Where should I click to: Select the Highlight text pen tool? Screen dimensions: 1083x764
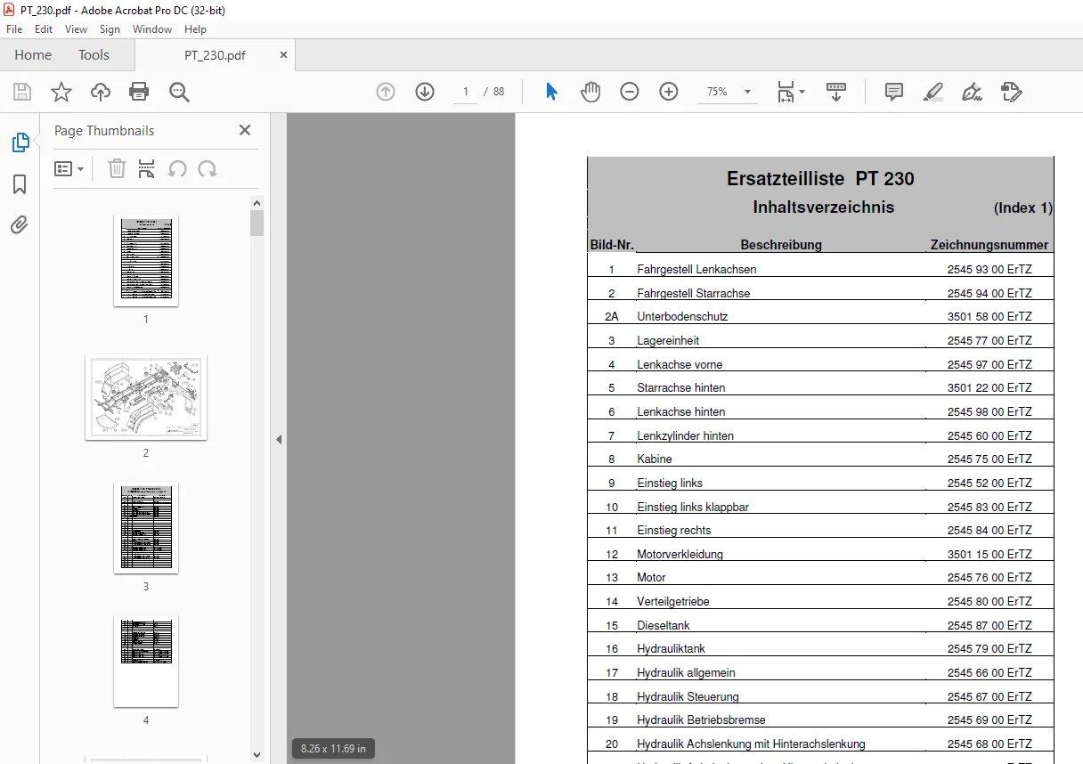click(x=932, y=92)
